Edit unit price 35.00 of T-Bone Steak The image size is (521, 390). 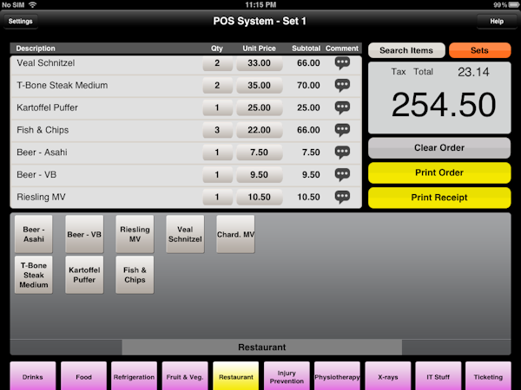(259, 85)
